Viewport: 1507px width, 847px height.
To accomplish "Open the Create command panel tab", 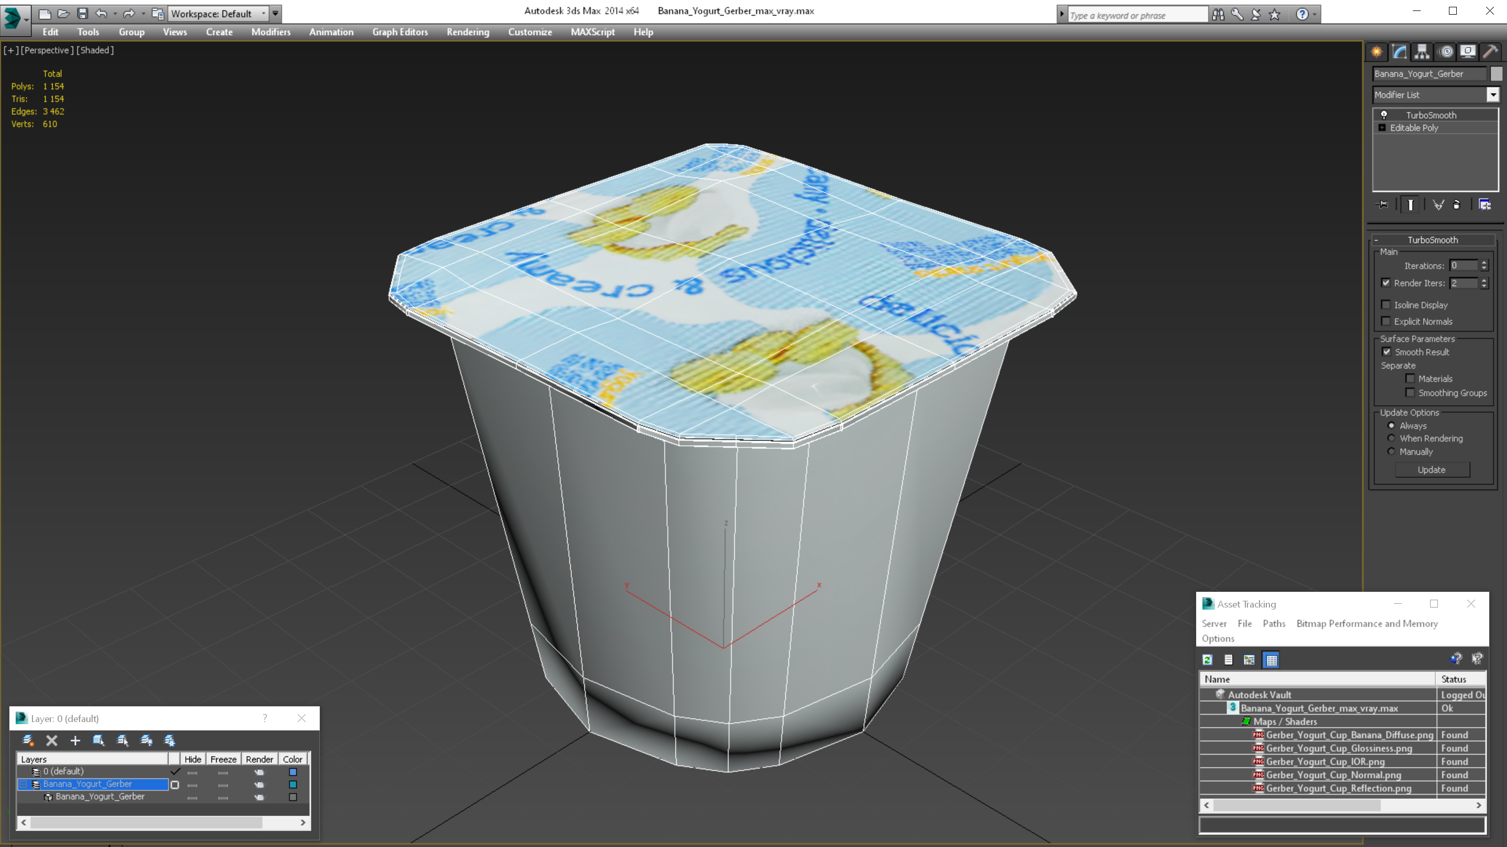I will pyautogui.click(x=1377, y=52).
